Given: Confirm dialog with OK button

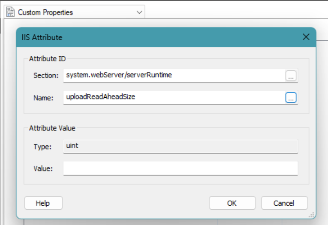Looking at the screenshot, I should coord(232,203).
